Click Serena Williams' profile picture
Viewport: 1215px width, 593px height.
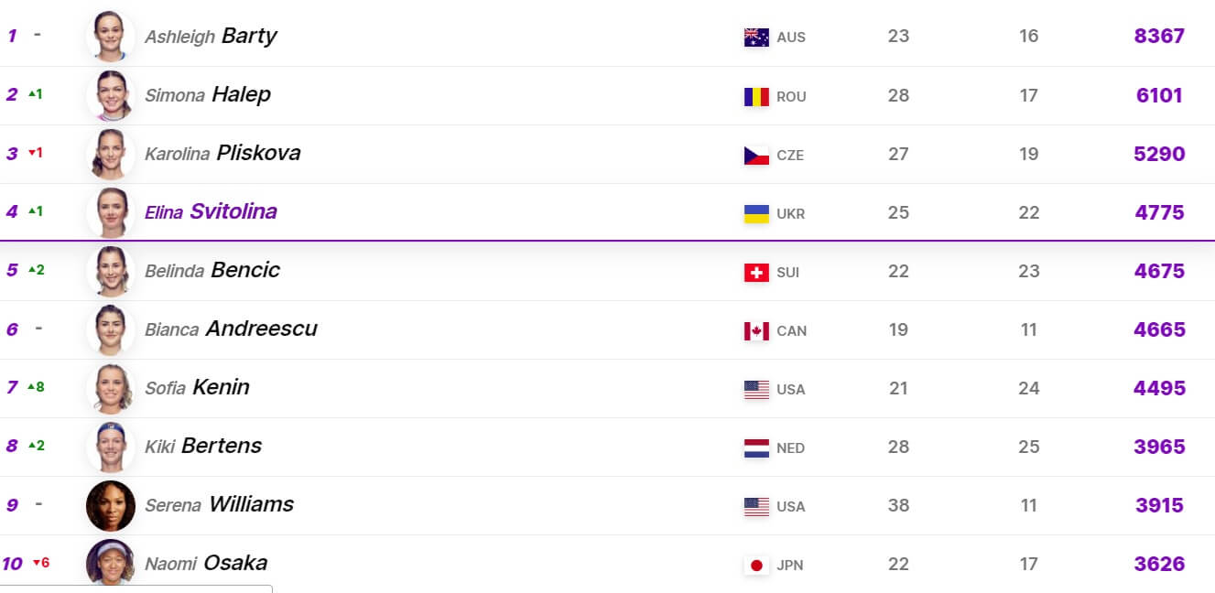click(111, 505)
